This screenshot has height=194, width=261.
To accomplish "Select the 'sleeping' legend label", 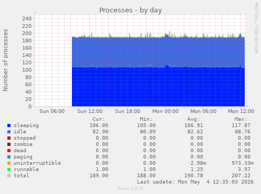I will pos(26,125).
